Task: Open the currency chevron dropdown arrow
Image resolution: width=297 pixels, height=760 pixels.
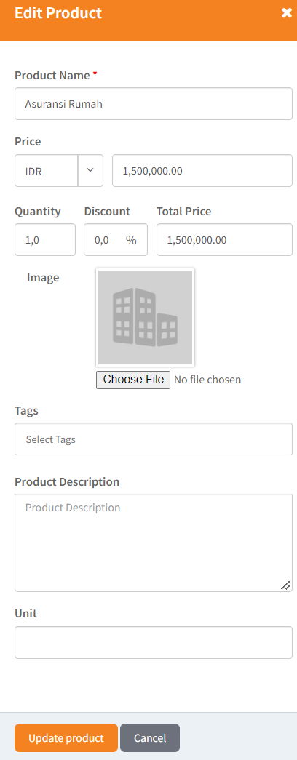Action: click(x=90, y=171)
